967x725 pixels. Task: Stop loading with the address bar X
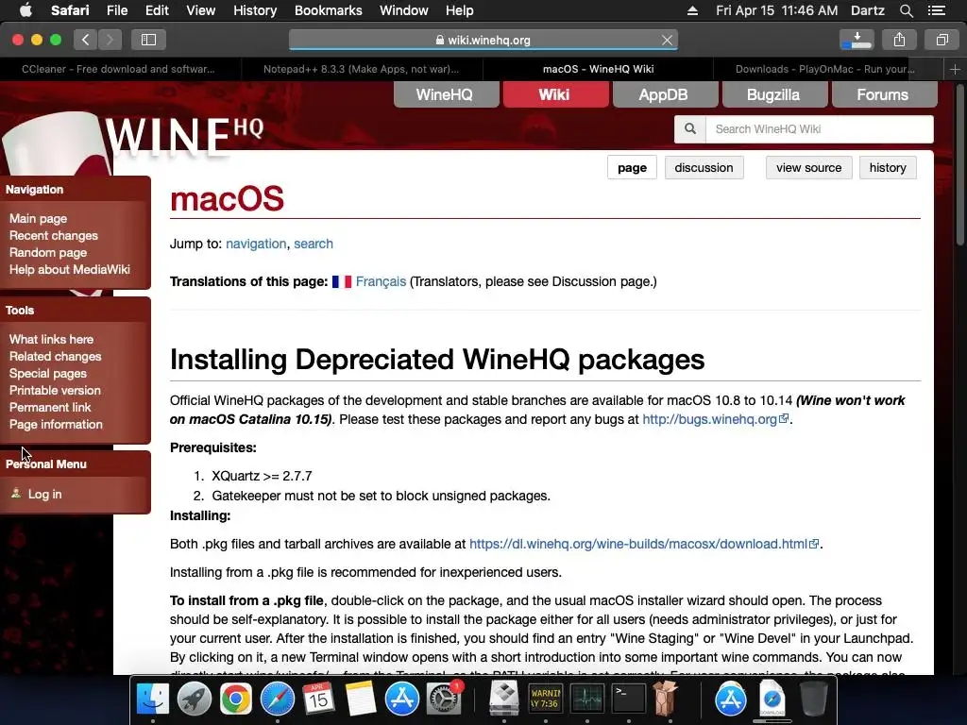[x=667, y=40]
